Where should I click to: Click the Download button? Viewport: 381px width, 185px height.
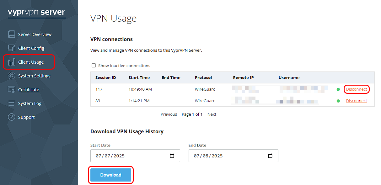(x=111, y=175)
